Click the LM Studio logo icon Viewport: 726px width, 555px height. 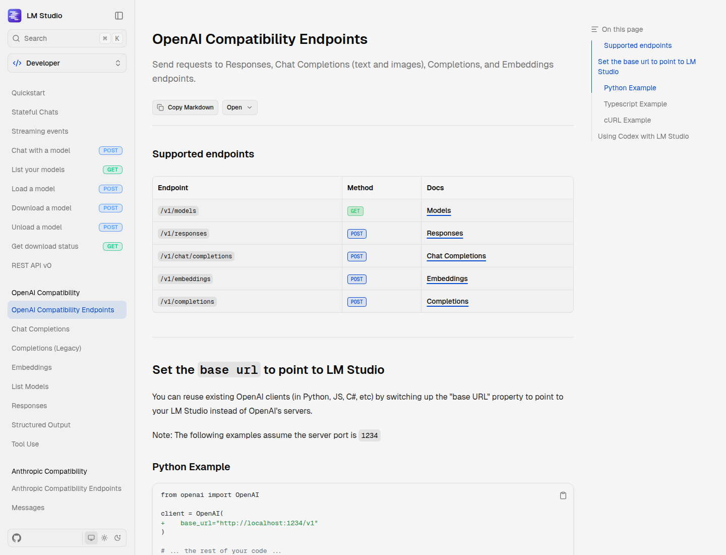[15, 16]
